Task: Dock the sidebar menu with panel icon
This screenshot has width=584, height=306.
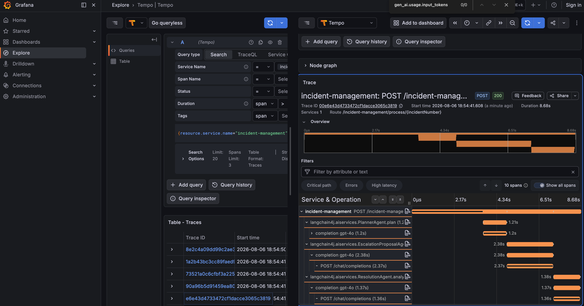Action: [x=84, y=5]
